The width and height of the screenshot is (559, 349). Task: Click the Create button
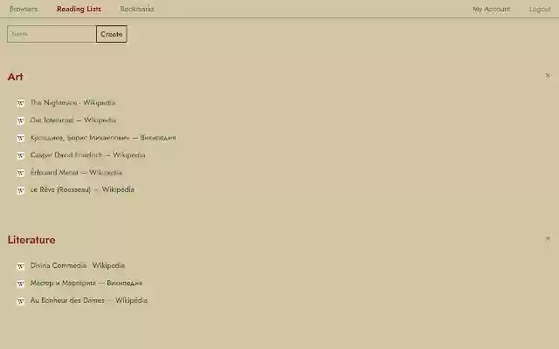(x=112, y=34)
